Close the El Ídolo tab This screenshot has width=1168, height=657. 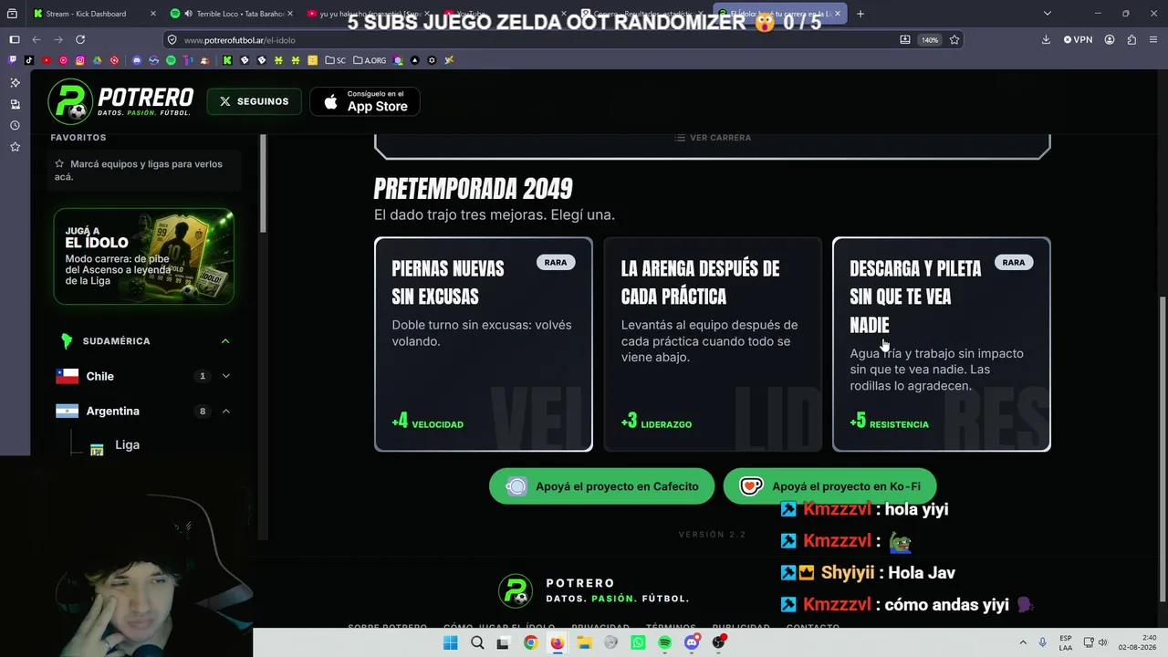click(839, 14)
